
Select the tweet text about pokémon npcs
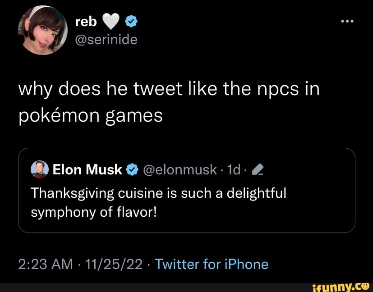click(168, 101)
